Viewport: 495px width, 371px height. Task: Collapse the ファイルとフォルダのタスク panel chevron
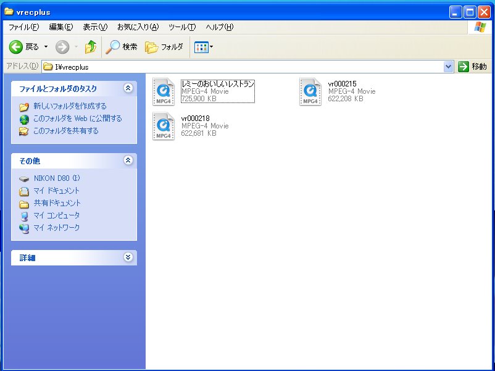128,88
